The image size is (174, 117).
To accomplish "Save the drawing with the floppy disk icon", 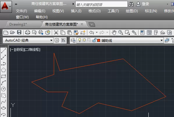I will (x=19, y=33).
